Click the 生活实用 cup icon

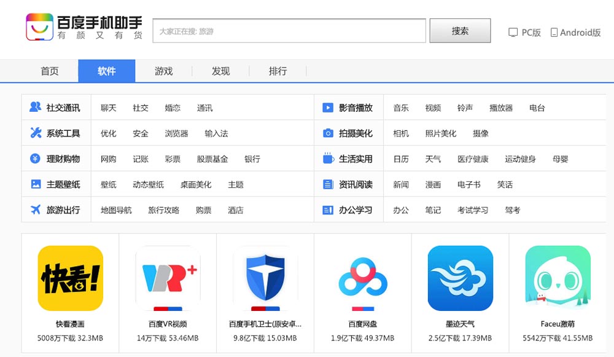pyautogui.click(x=328, y=158)
